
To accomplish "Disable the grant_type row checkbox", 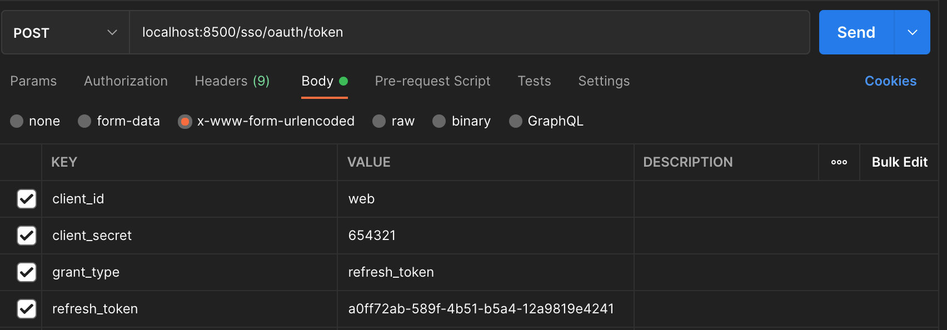I will click(27, 272).
